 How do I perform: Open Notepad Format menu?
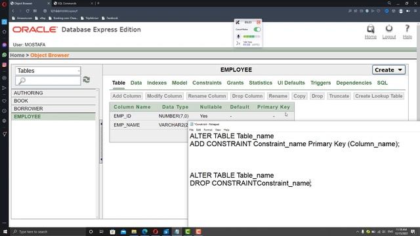208,130
